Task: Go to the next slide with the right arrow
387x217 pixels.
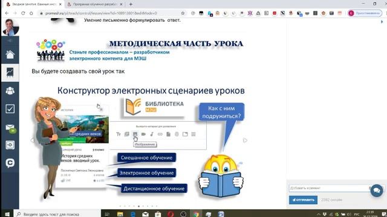Action: [245, 140]
